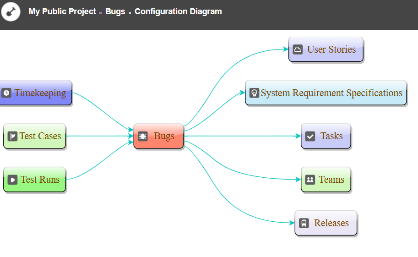Image resolution: width=418 pixels, height=257 pixels.
Task: Click the Teams node label
Action: [x=331, y=180]
